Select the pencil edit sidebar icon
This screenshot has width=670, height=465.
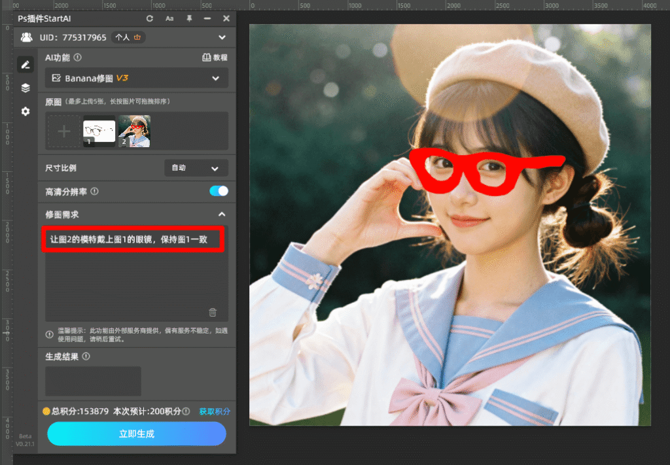point(26,64)
